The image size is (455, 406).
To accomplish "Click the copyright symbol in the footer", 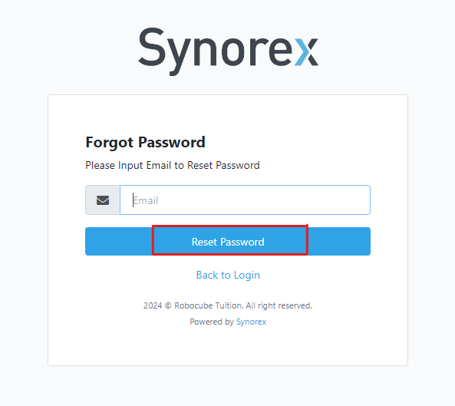I will [168, 305].
